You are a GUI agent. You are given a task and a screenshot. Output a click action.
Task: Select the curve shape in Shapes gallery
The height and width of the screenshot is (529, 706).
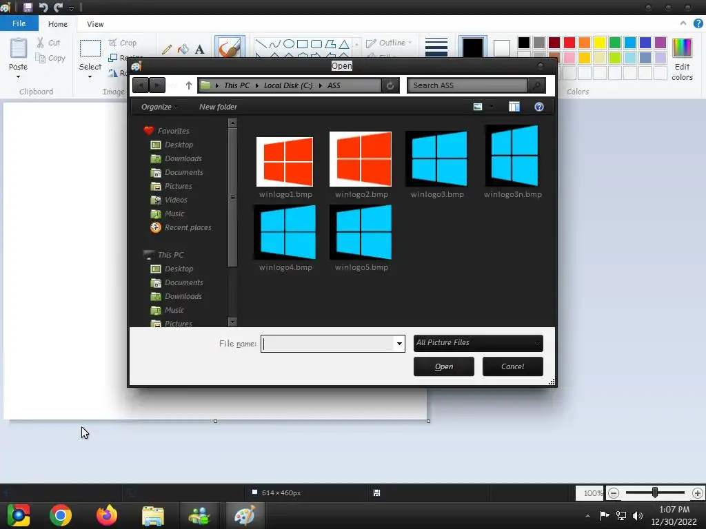(x=274, y=43)
